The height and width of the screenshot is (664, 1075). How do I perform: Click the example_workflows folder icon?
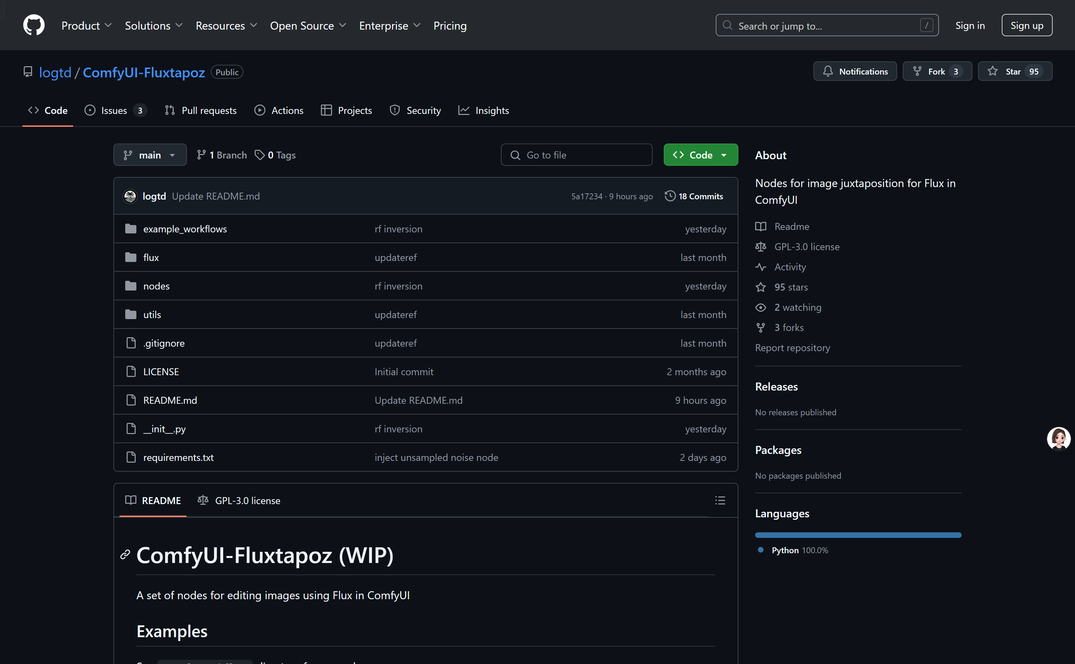(130, 229)
